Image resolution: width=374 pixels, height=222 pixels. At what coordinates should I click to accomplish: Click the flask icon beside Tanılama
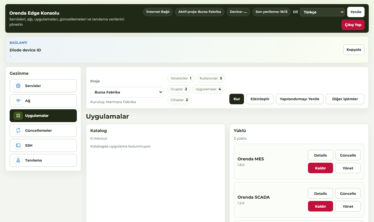(x=18, y=160)
